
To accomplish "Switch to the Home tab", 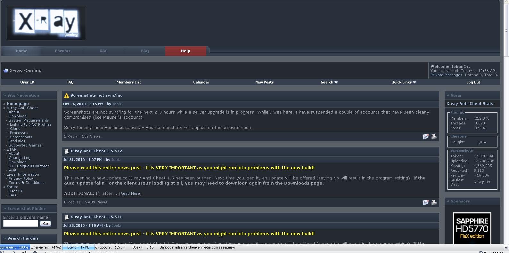I will [x=21, y=51].
